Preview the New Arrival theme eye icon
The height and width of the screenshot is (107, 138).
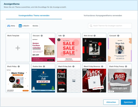(95, 36)
